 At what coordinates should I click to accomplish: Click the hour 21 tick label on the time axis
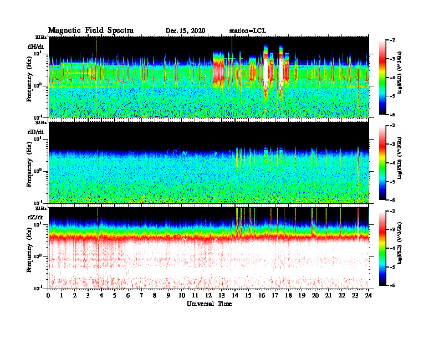(x=328, y=296)
